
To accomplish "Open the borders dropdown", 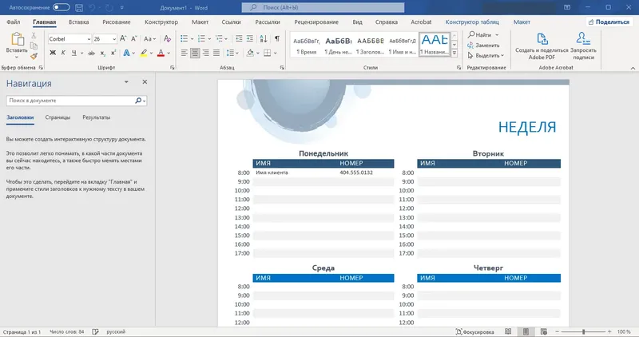I will click(x=276, y=53).
